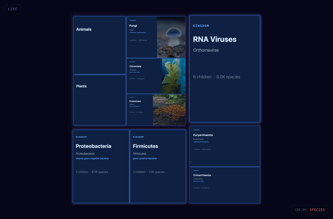This screenshot has height=219, width=333.
Task: Open the Animals tile
Action: pos(99,45)
